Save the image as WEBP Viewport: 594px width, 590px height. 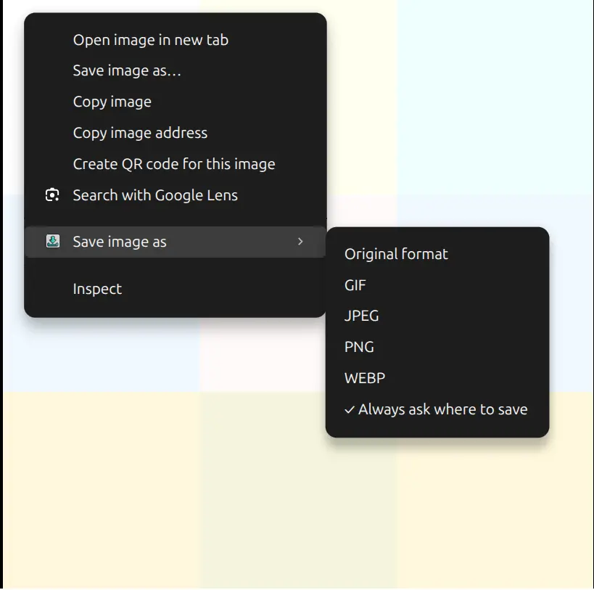click(x=364, y=378)
